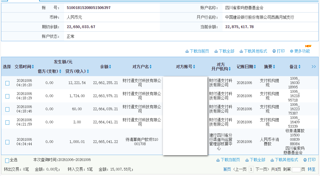Go to 首页 first page

pos(227,169)
